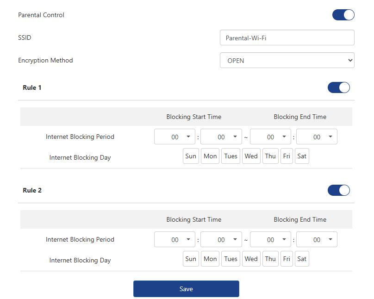The width and height of the screenshot is (374, 299).
Task: Select Mon in Rule 1 blocking days
Action: 210,156
